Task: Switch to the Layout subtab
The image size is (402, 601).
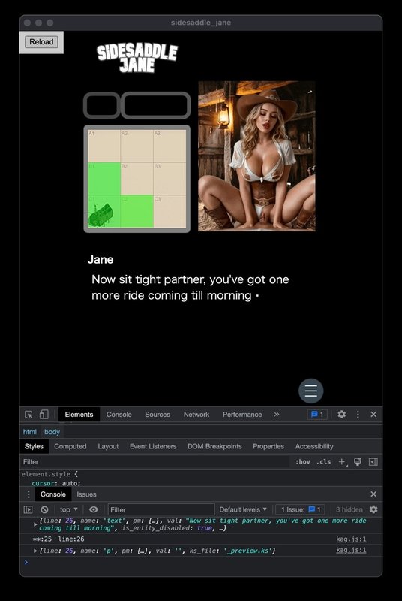Action: click(108, 446)
